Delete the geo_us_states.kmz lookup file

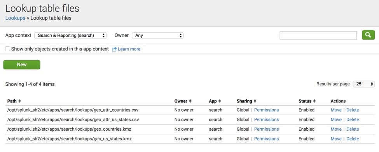(x=353, y=139)
